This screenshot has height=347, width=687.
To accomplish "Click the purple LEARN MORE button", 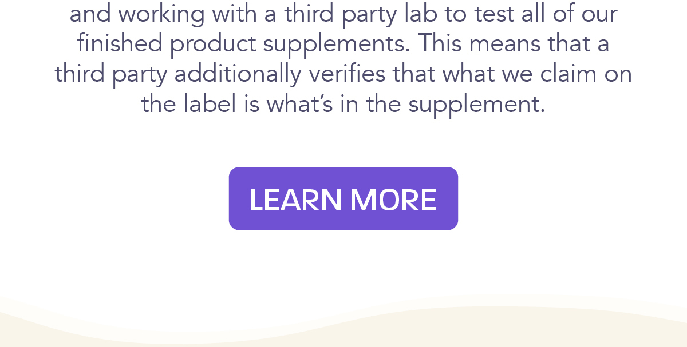I will pyautogui.click(x=343, y=198).
